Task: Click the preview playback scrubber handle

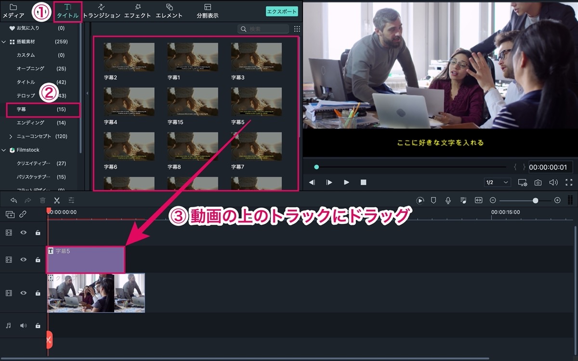Action: pyautogui.click(x=316, y=167)
